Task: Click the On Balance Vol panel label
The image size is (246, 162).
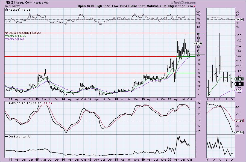Action: pos(20,136)
